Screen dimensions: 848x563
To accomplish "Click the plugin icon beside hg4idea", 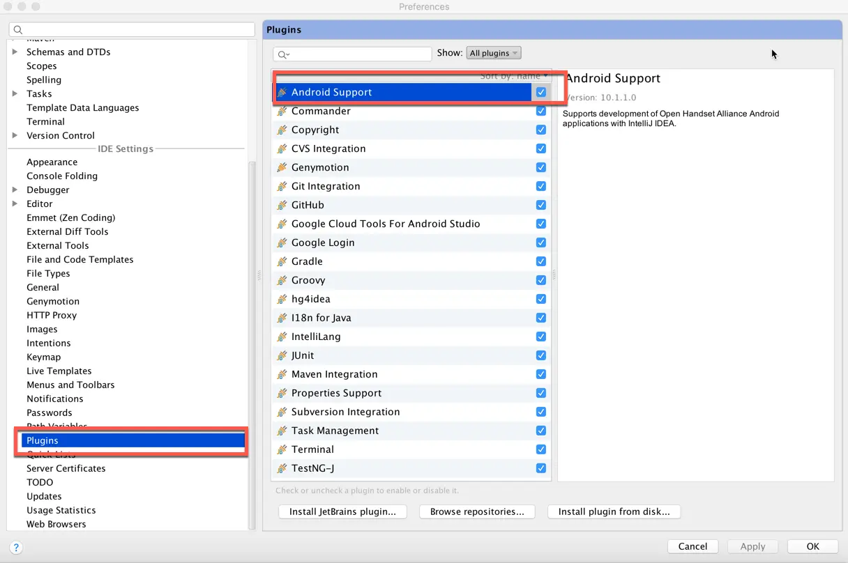I will click(x=282, y=299).
